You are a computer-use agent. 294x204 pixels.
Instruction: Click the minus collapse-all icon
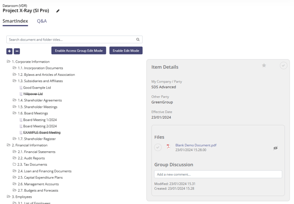tap(17, 51)
